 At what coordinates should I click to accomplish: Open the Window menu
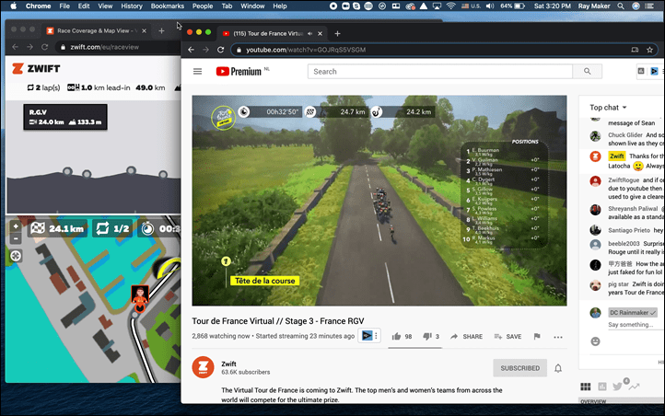click(252, 6)
